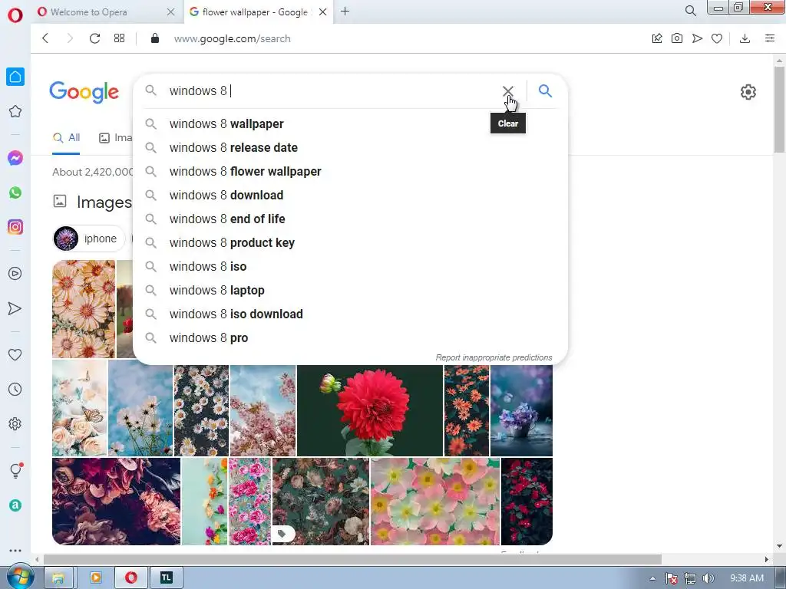Reload the page with the refresh icon
The width and height of the screenshot is (786, 589).
click(94, 38)
